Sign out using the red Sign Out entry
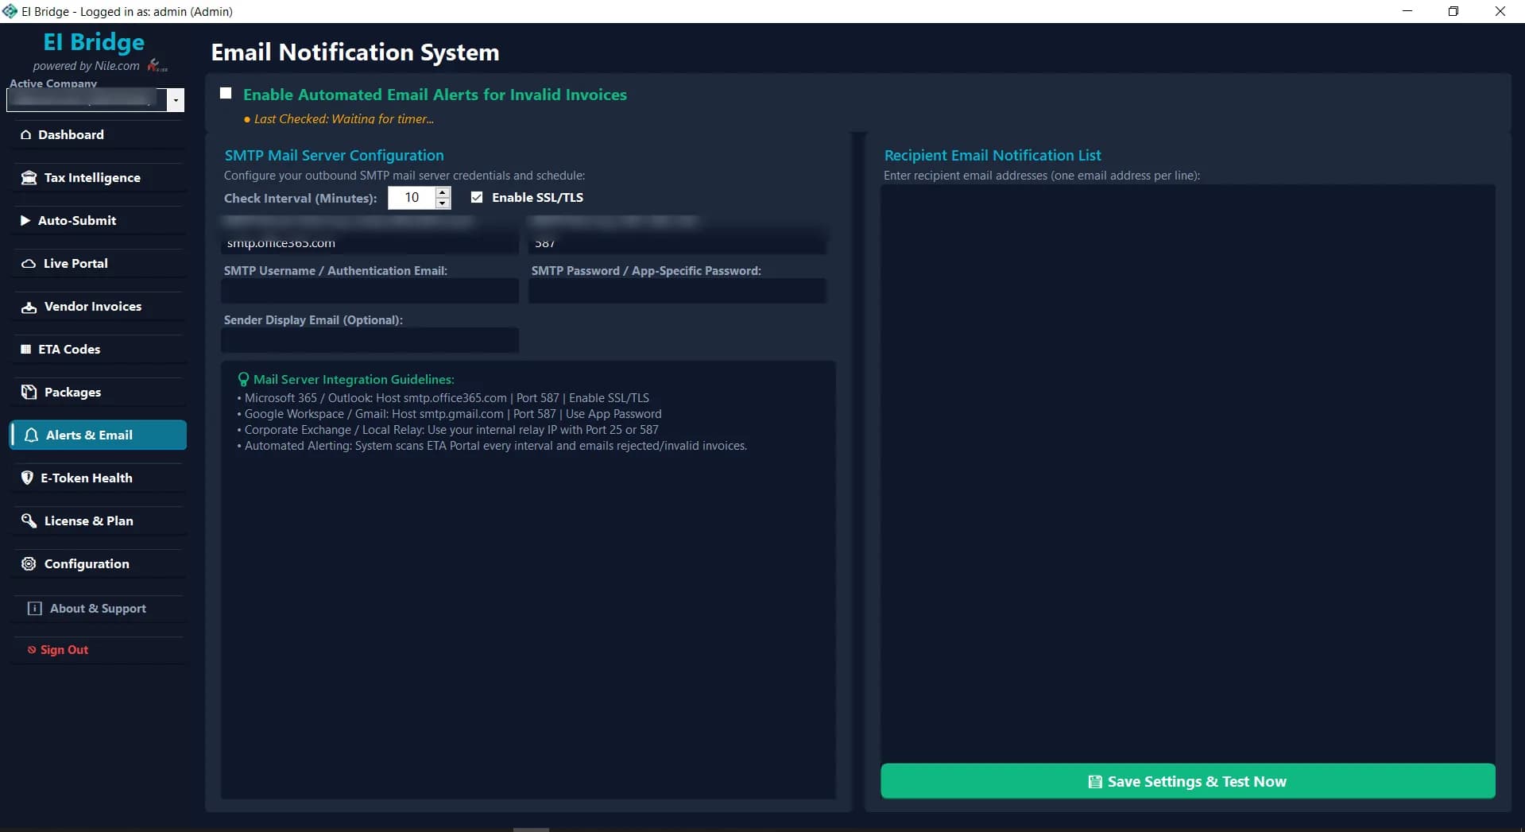The width and height of the screenshot is (1525, 832). tap(58, 650)
